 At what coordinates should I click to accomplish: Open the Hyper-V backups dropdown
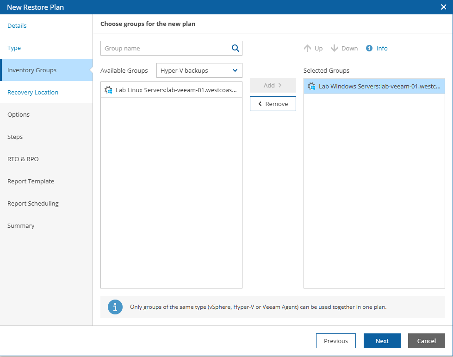pyautogui.click(x=199, y=70)
